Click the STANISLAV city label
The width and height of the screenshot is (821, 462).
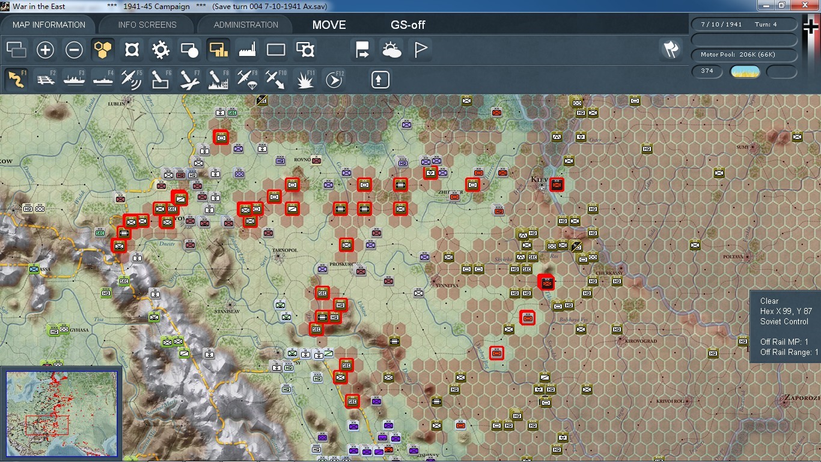click(227, 312)
